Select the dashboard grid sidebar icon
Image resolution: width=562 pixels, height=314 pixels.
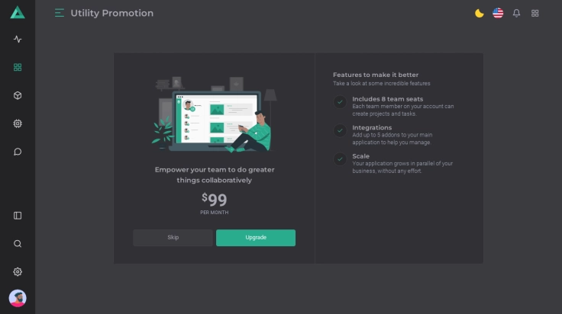click(18, 67)
